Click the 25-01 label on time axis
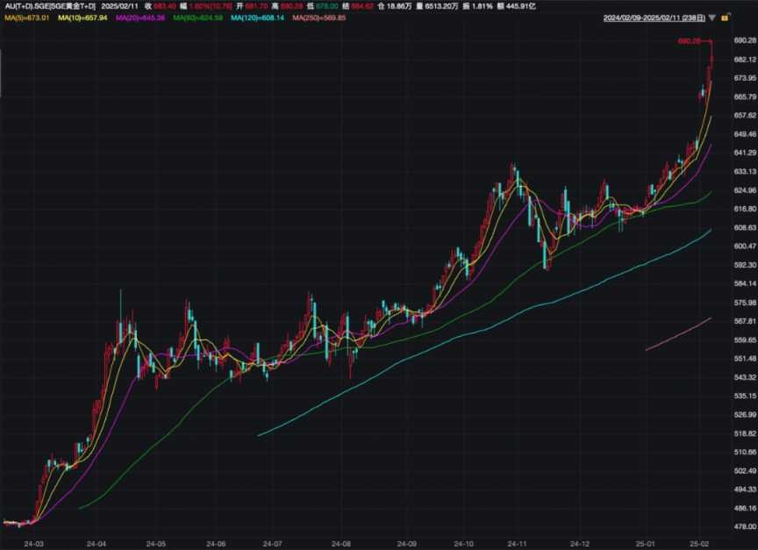The height and width of the screenshot is (550, 758). coord(645,543)
